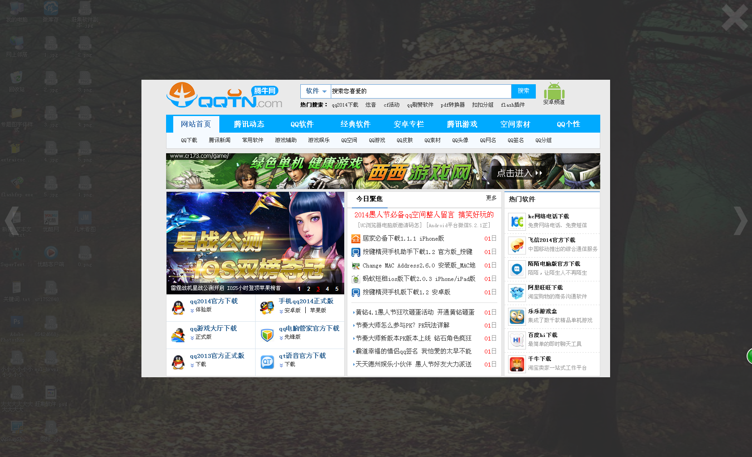Click the 安卓版 link under 手机qq2014正式版

[292, 310]
